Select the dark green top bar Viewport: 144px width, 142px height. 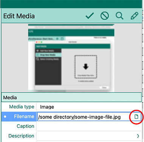[x=71, y=4]
